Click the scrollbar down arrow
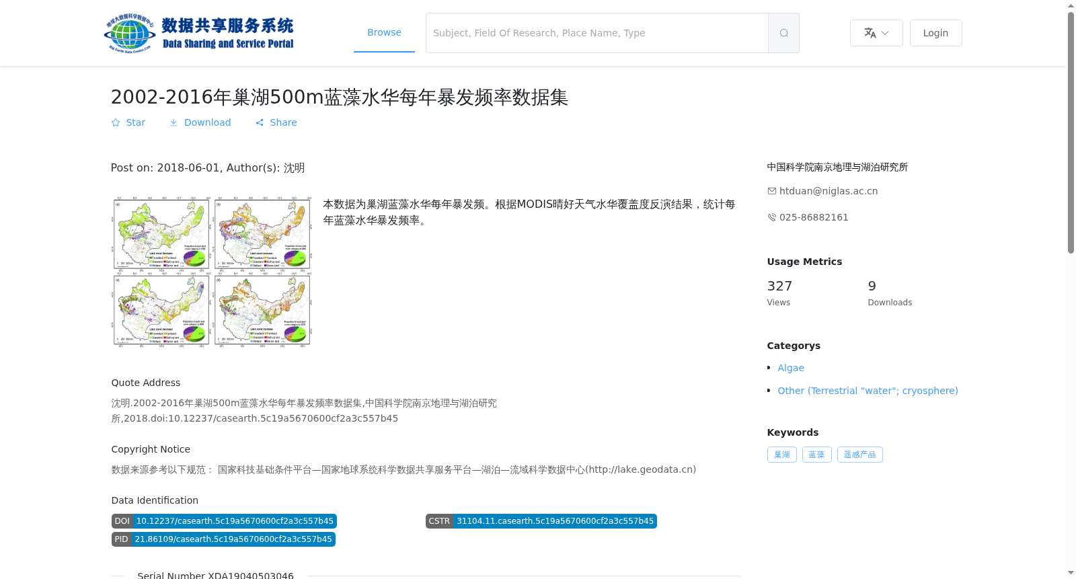The height and width of the screenshot is (579, 1076). click(1071, 574)
